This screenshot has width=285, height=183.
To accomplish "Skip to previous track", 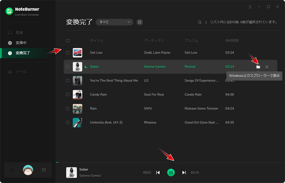I will (158, 172).
